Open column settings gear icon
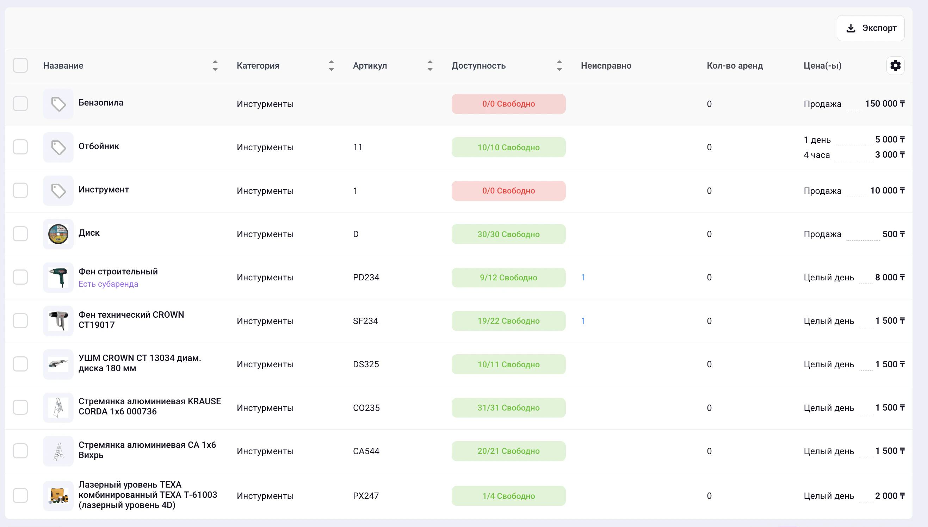 pyautogui.click(x=895, y=65)
